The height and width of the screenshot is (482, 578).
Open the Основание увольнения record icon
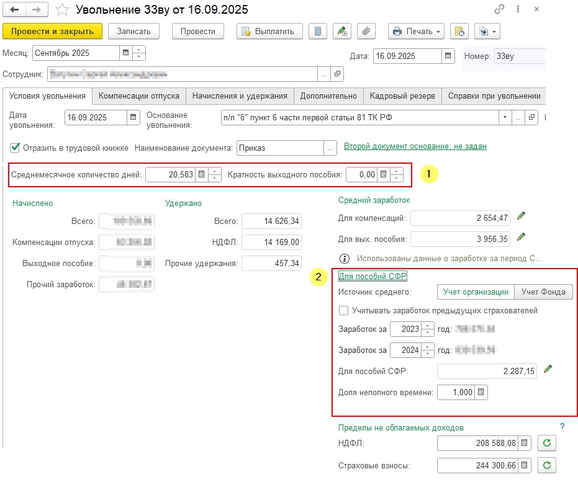531,117
